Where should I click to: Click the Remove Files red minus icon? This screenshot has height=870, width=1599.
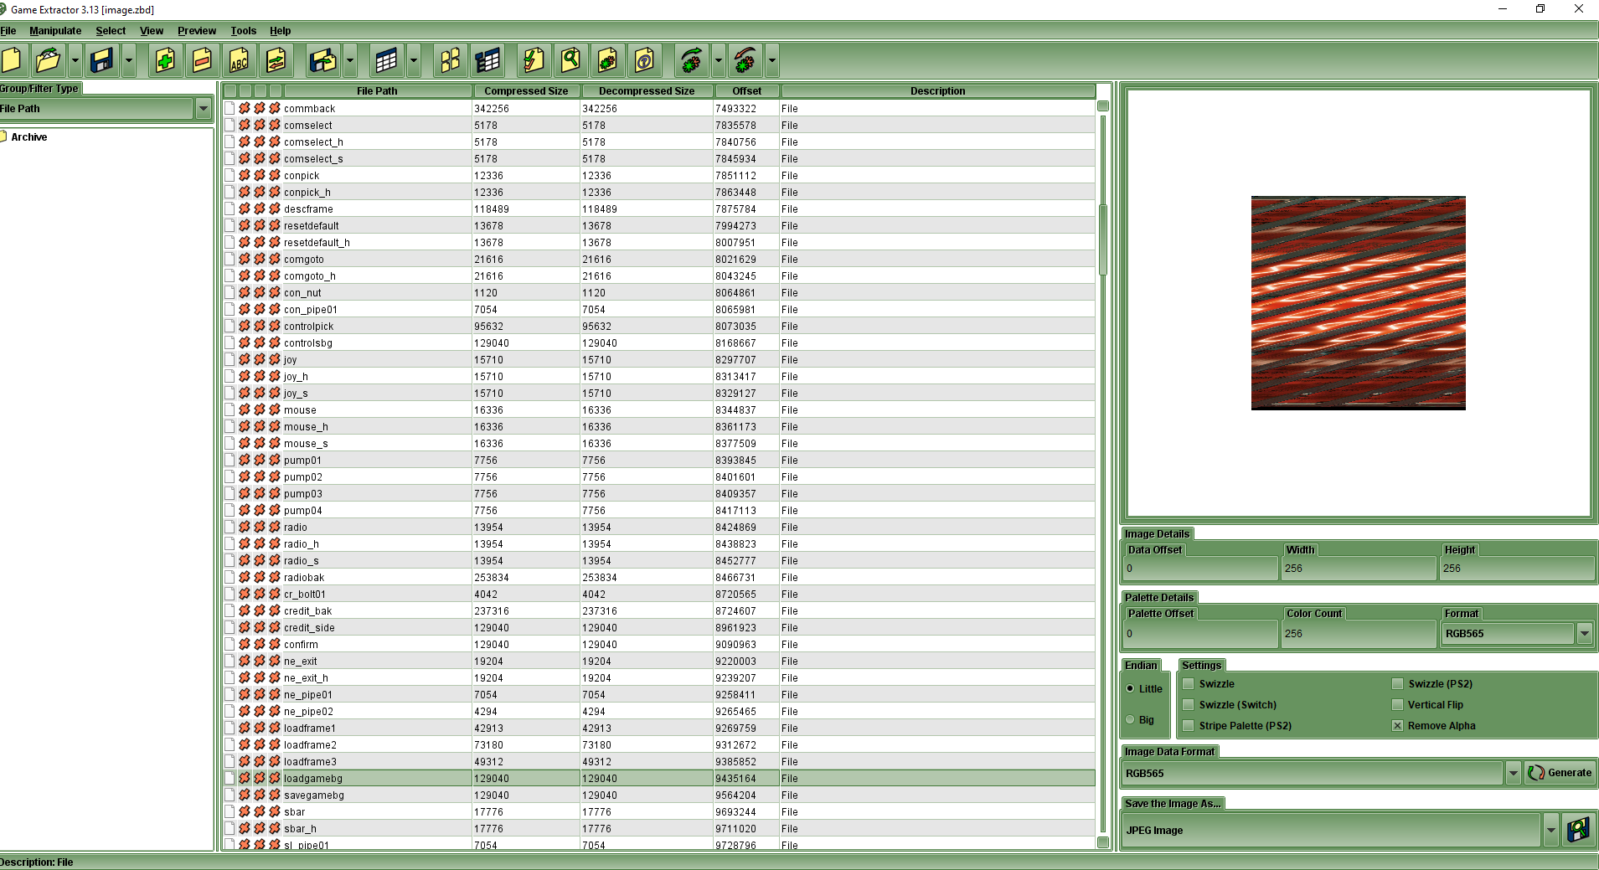(202, 60)
